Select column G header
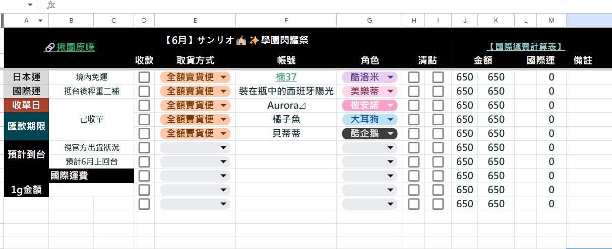This screenshot has height=249, width=612. (370, 21)
